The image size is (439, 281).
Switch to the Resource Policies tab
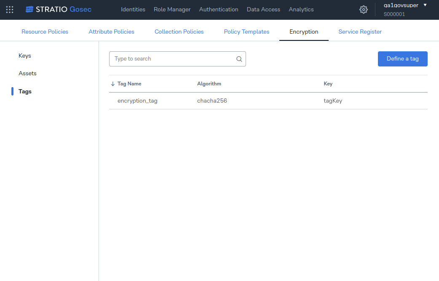45,32
